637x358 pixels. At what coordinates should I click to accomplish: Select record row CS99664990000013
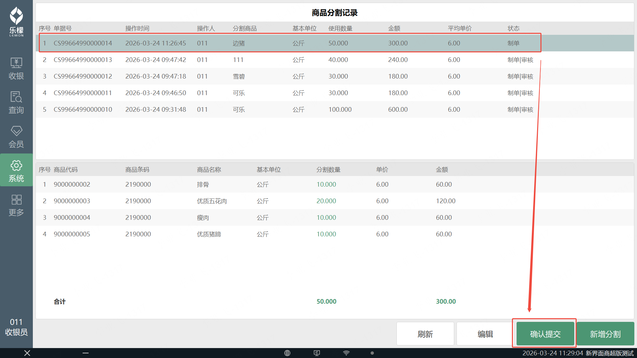tap(83, 60)
